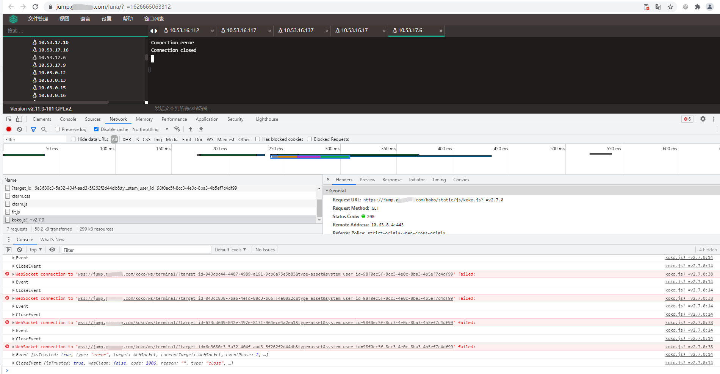Click the JumpServer logo icon

pos(13,19)
